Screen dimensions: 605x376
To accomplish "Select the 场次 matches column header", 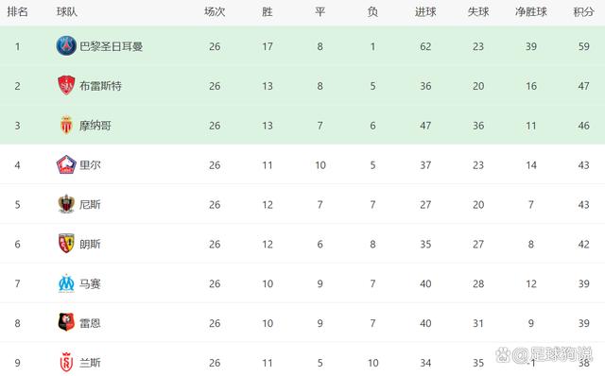I will coord(215,12).
